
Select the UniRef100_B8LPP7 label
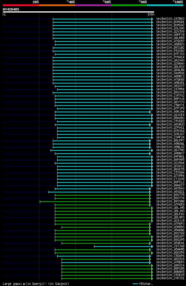coord(170,141)
